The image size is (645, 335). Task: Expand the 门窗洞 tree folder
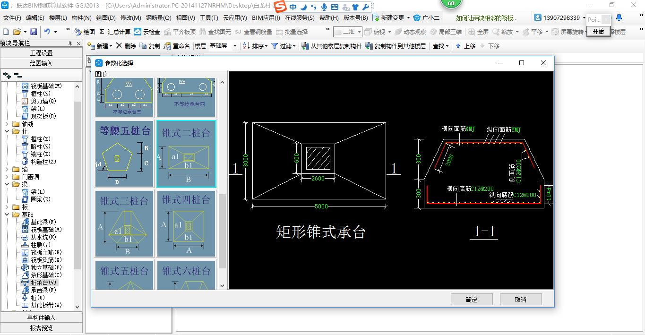coord(7,177)
